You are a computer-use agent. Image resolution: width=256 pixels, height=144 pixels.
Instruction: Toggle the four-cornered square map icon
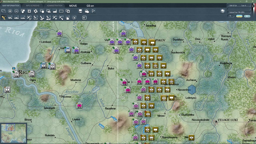29,11
